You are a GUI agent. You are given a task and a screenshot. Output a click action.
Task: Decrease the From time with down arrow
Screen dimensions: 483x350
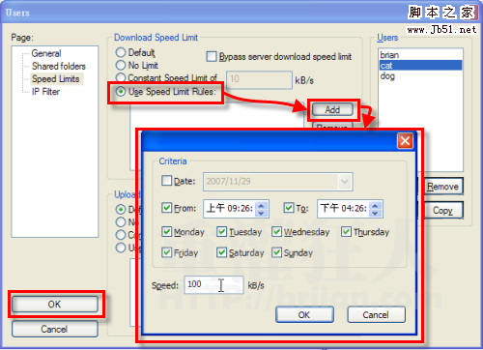261,213
